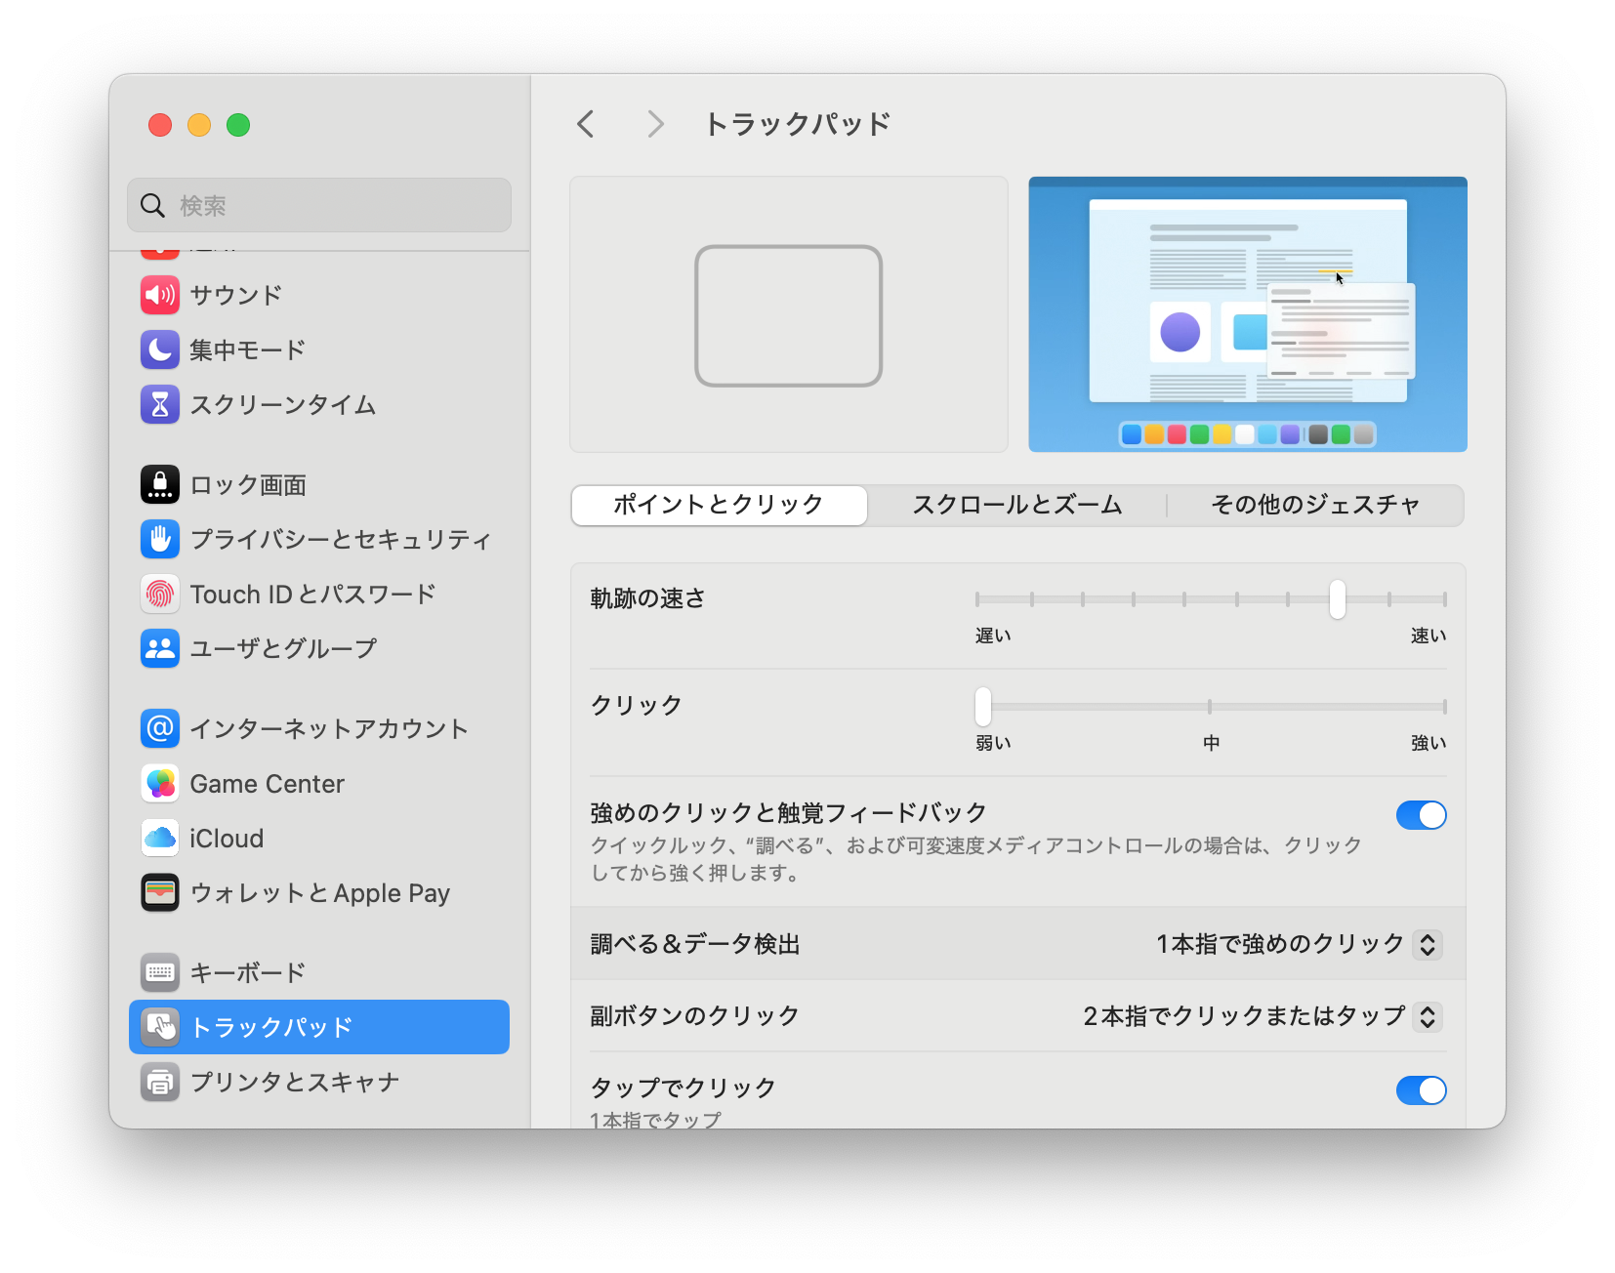Viewport: 1615px width, 1273px height.
Task: Switch to スクロールとズーム tab
Action: coord(1017,505)
